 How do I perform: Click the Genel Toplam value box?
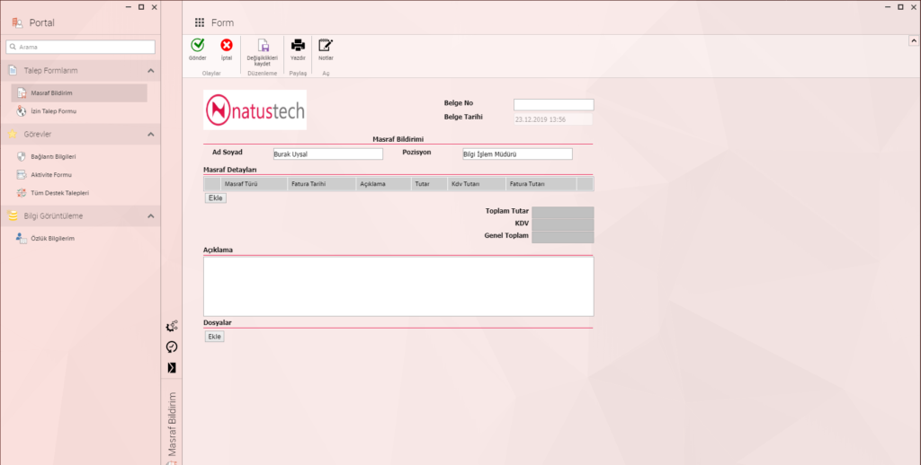click(x=563, y=237)
